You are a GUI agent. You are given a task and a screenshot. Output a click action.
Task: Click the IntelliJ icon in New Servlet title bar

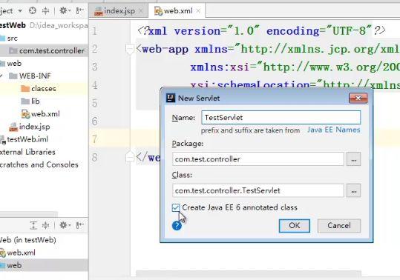[171, 98]
